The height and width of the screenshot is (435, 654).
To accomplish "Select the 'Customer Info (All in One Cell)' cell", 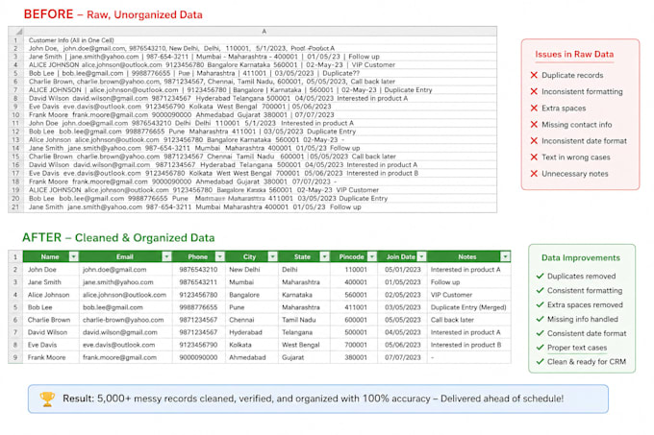I will pyautogui.click(x=261, y=40).
